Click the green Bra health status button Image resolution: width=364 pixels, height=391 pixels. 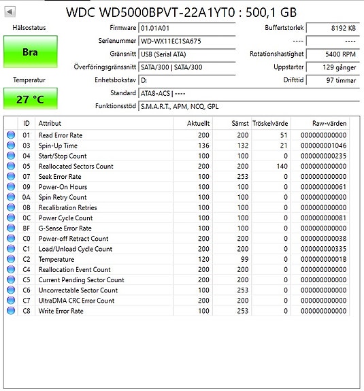(31, 52)
